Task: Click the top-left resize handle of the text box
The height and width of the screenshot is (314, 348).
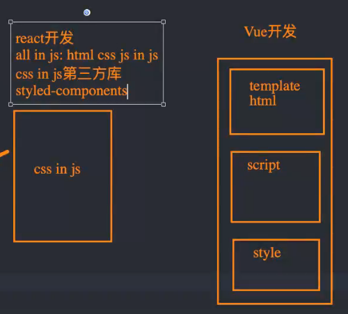Action: (x=10, y=22)
